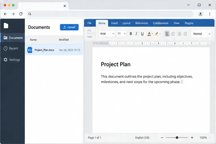Viewport: 216px width, 144px height.
Task: Toggle Italic formatting
Action: coord(136,34)
